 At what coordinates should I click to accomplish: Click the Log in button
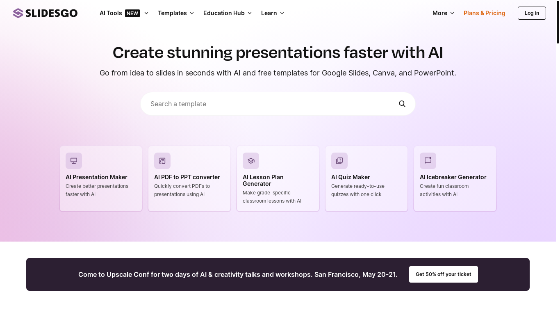[x=532, y=13]
